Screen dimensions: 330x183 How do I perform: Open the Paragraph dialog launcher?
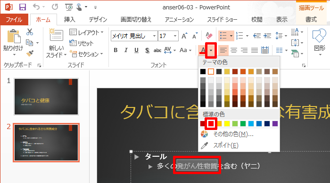tap(304, 66)
